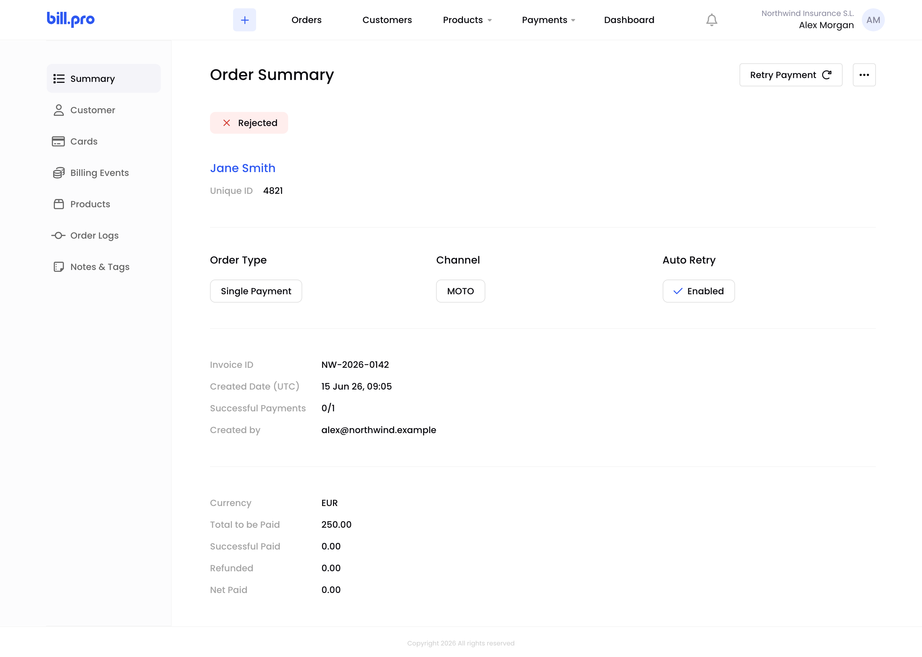Click the red X in Rejected badge
922x657 pixels.
(x=227, y=123)
